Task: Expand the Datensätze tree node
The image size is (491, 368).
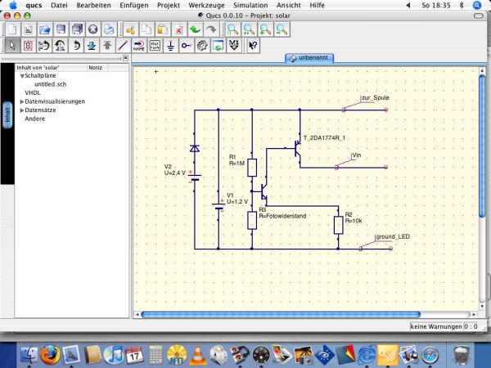Action: 22,110
